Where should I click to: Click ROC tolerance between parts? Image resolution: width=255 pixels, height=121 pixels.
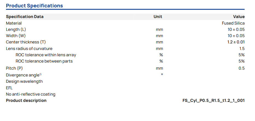tap(44, 61)
